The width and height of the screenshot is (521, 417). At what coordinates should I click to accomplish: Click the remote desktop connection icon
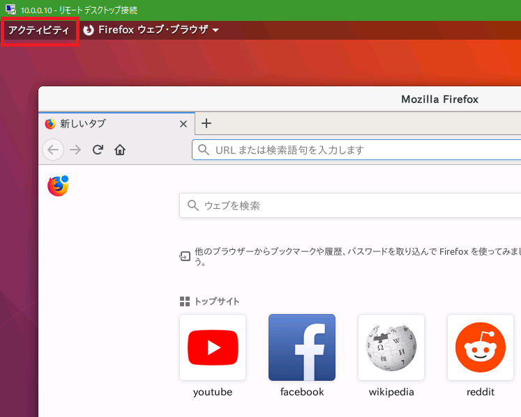click(x=10, y=10)
